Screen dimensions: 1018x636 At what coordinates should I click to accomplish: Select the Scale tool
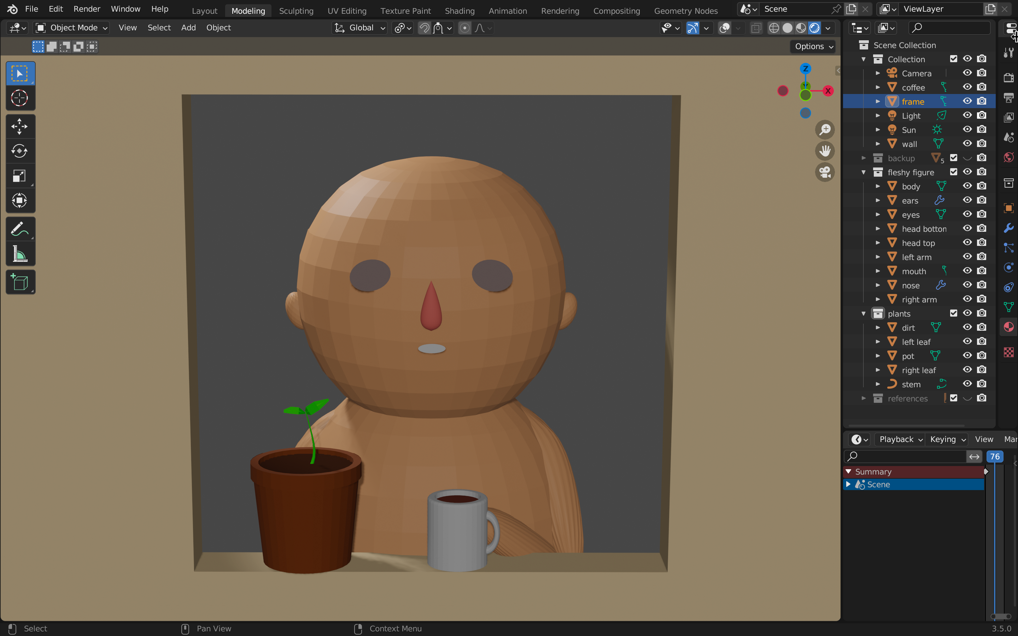pos(20,176)
